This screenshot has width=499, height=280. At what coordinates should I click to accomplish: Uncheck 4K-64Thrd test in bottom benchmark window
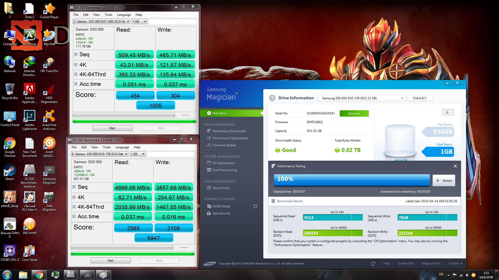(x=74, y=207)
